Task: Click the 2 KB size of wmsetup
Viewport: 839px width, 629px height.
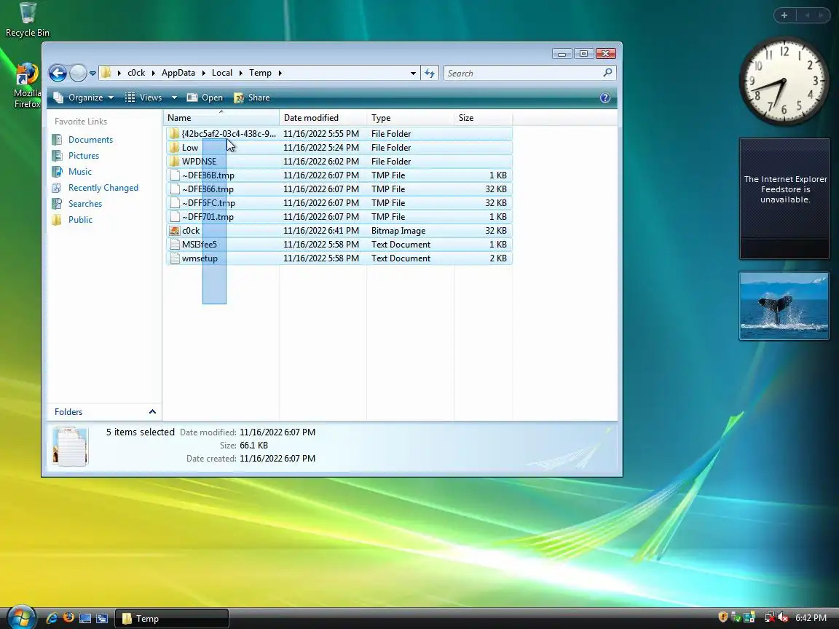Action: click(x=498, y=259)
